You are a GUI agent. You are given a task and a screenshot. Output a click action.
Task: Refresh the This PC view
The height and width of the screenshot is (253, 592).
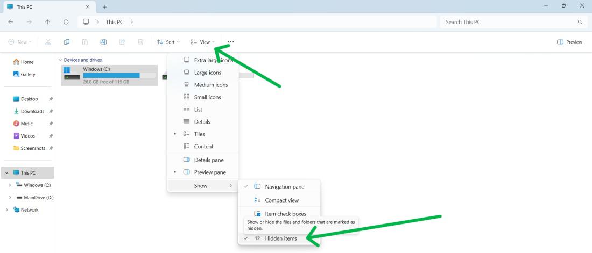pos(66,22)
